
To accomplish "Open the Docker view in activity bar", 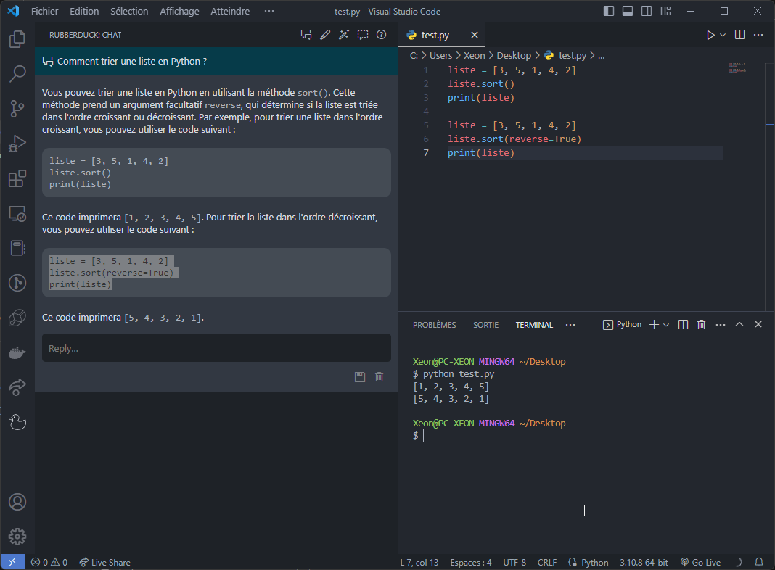I will (x=17, y=352).
